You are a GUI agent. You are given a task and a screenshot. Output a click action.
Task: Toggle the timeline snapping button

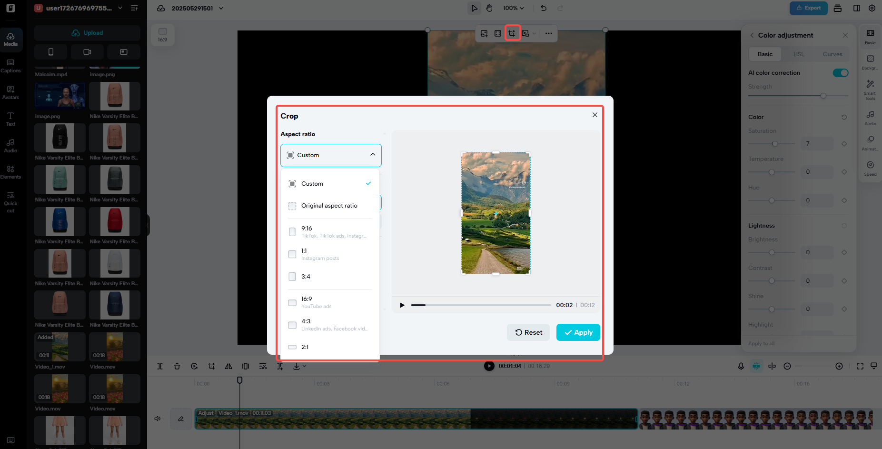pos(756,366)
